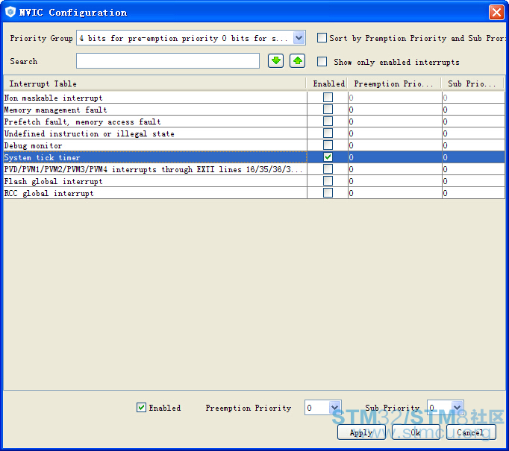Click Sub priority cell of Debug monitor

(x=473, y=145)
